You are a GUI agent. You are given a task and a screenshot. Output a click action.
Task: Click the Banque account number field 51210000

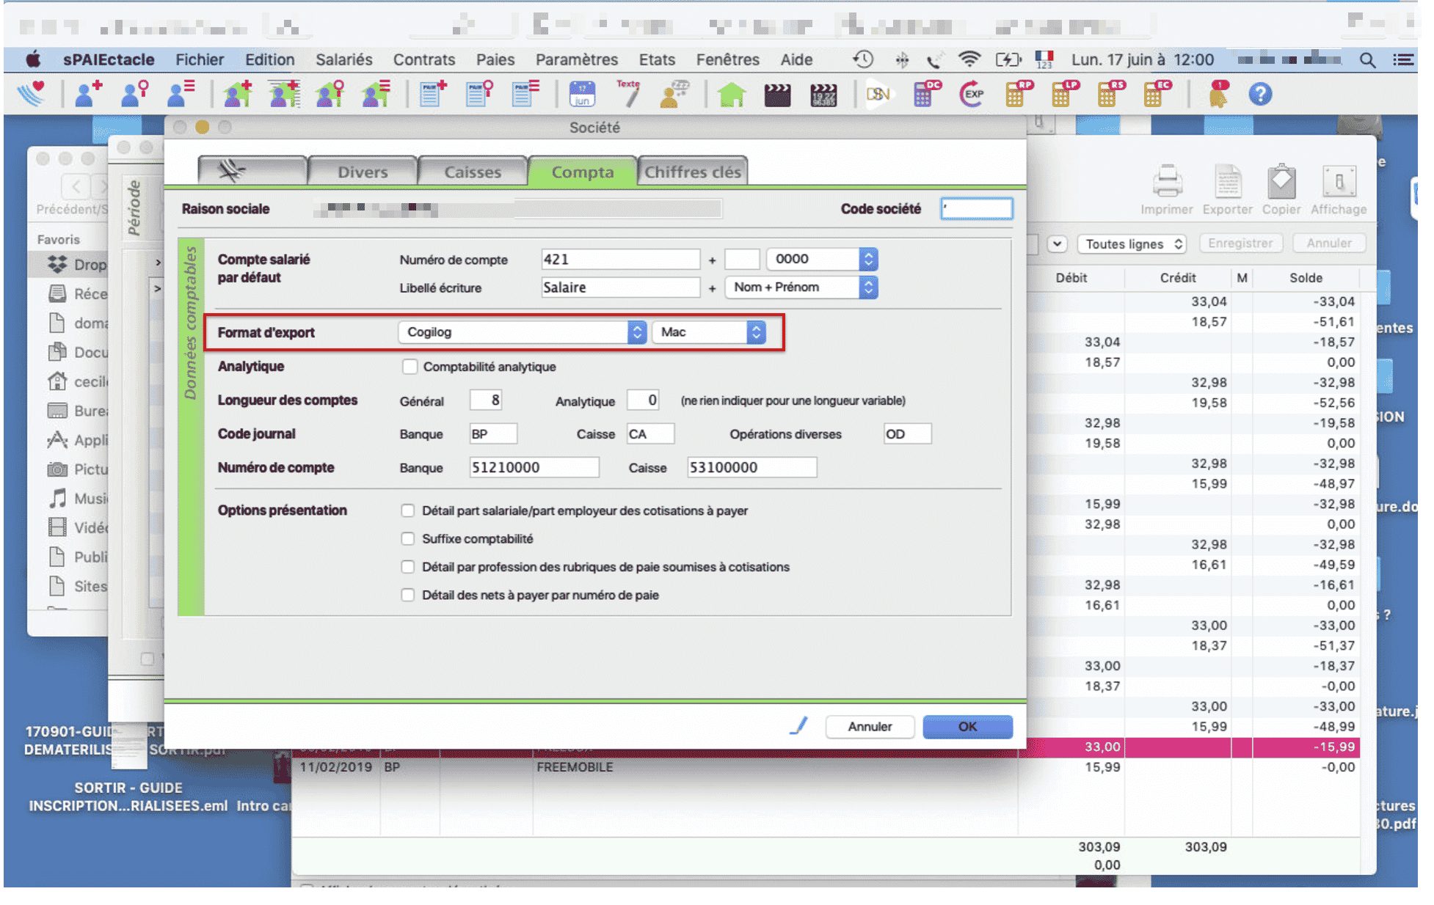pyautogui.click(x=534, y=467)
